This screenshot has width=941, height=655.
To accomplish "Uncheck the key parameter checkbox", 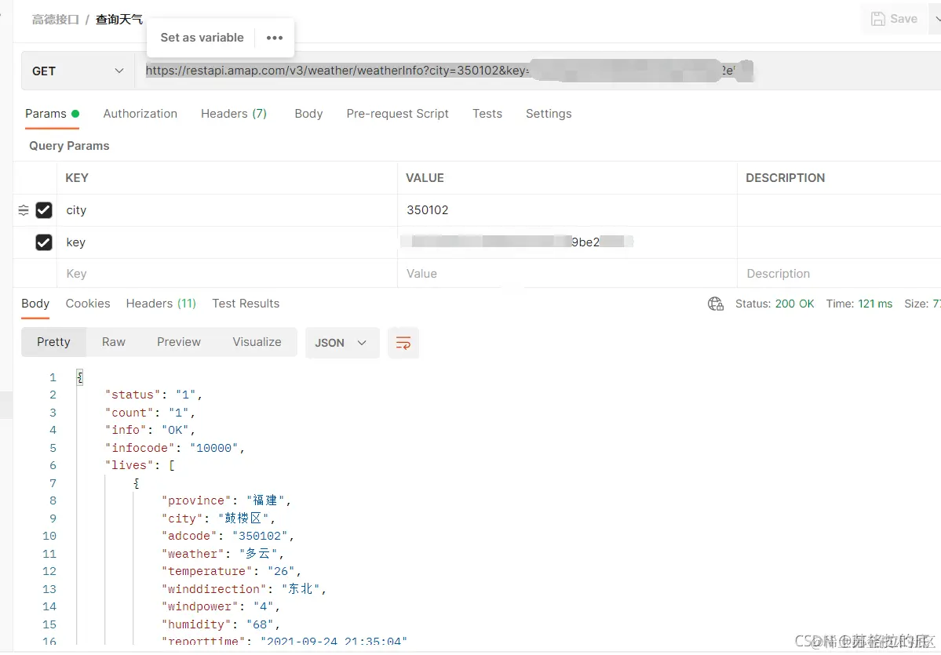I will tap(44, 242).
